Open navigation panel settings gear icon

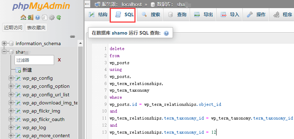52,17
